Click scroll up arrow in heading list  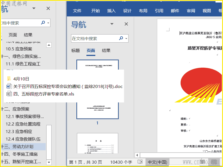pos(49,45)
